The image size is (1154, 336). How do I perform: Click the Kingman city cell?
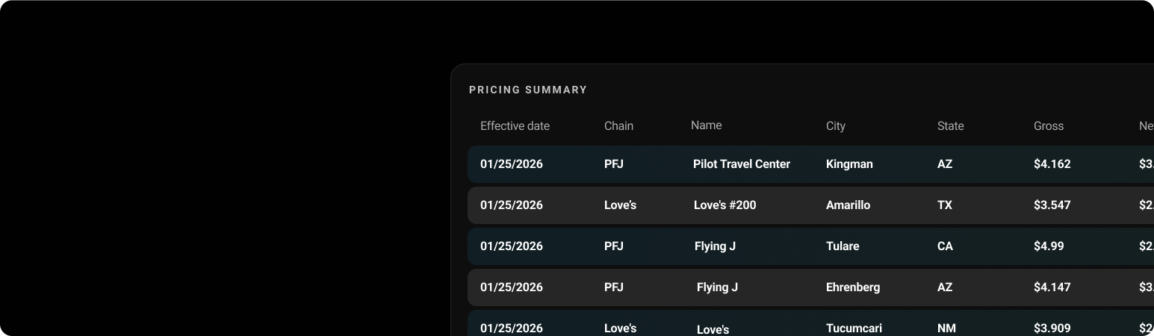(849, 164)
